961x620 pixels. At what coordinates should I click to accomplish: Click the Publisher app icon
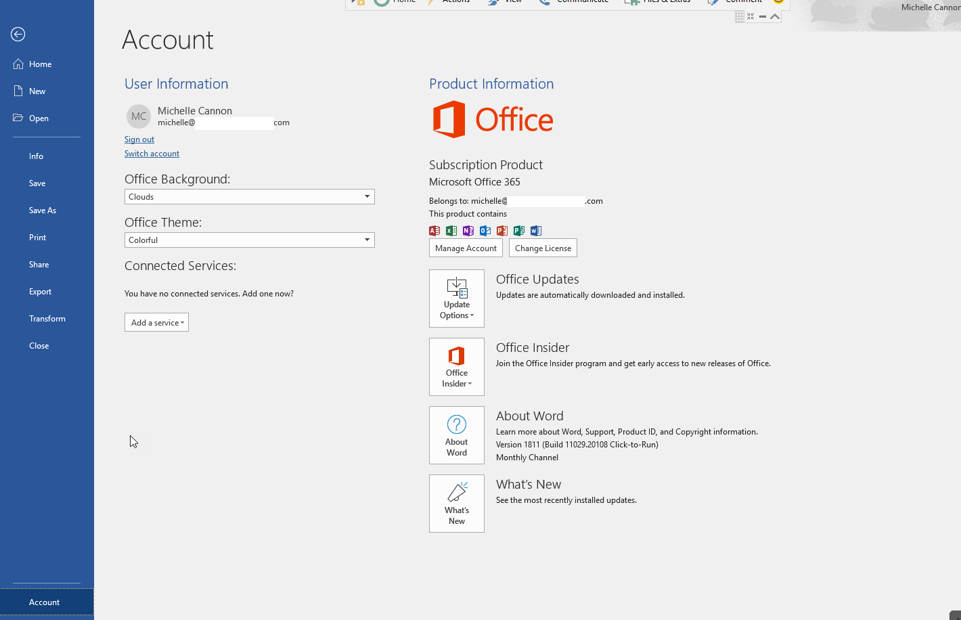click(519, 231)
